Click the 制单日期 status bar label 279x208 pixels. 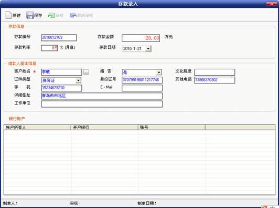point(147,203)
